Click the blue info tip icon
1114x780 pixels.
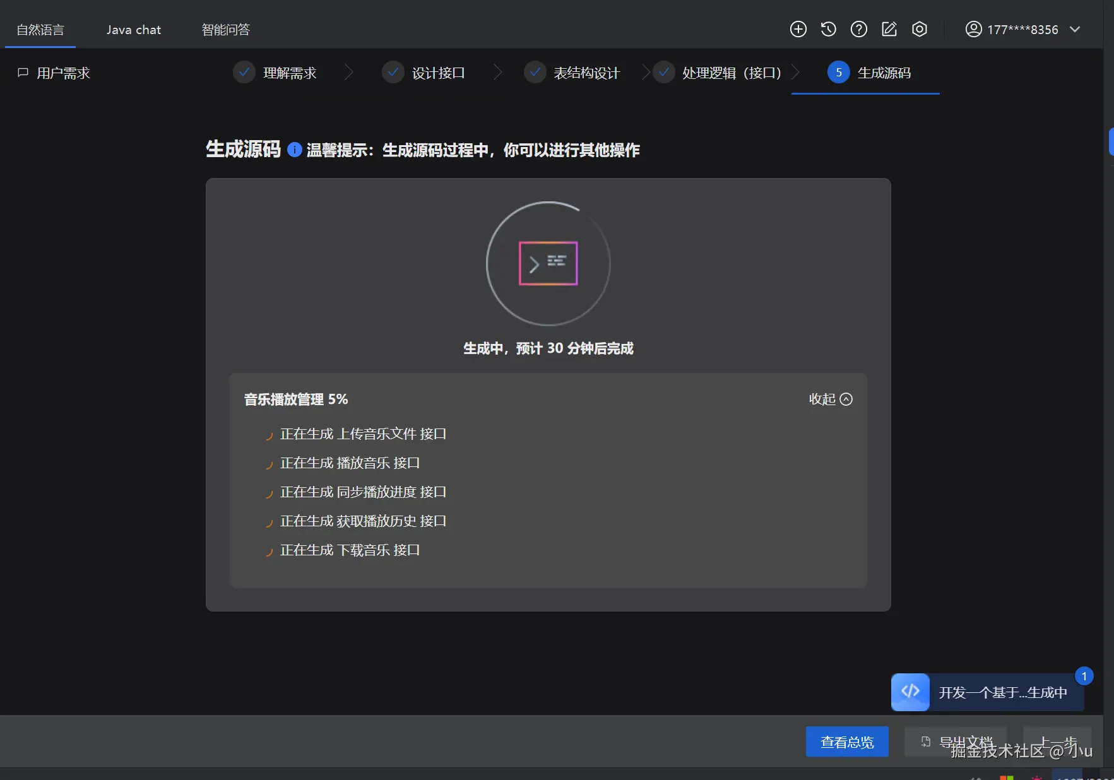point(294,150)
